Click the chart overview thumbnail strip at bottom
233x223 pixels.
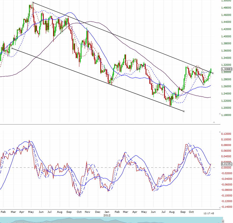pyautogui.click(x=107, y=220)
